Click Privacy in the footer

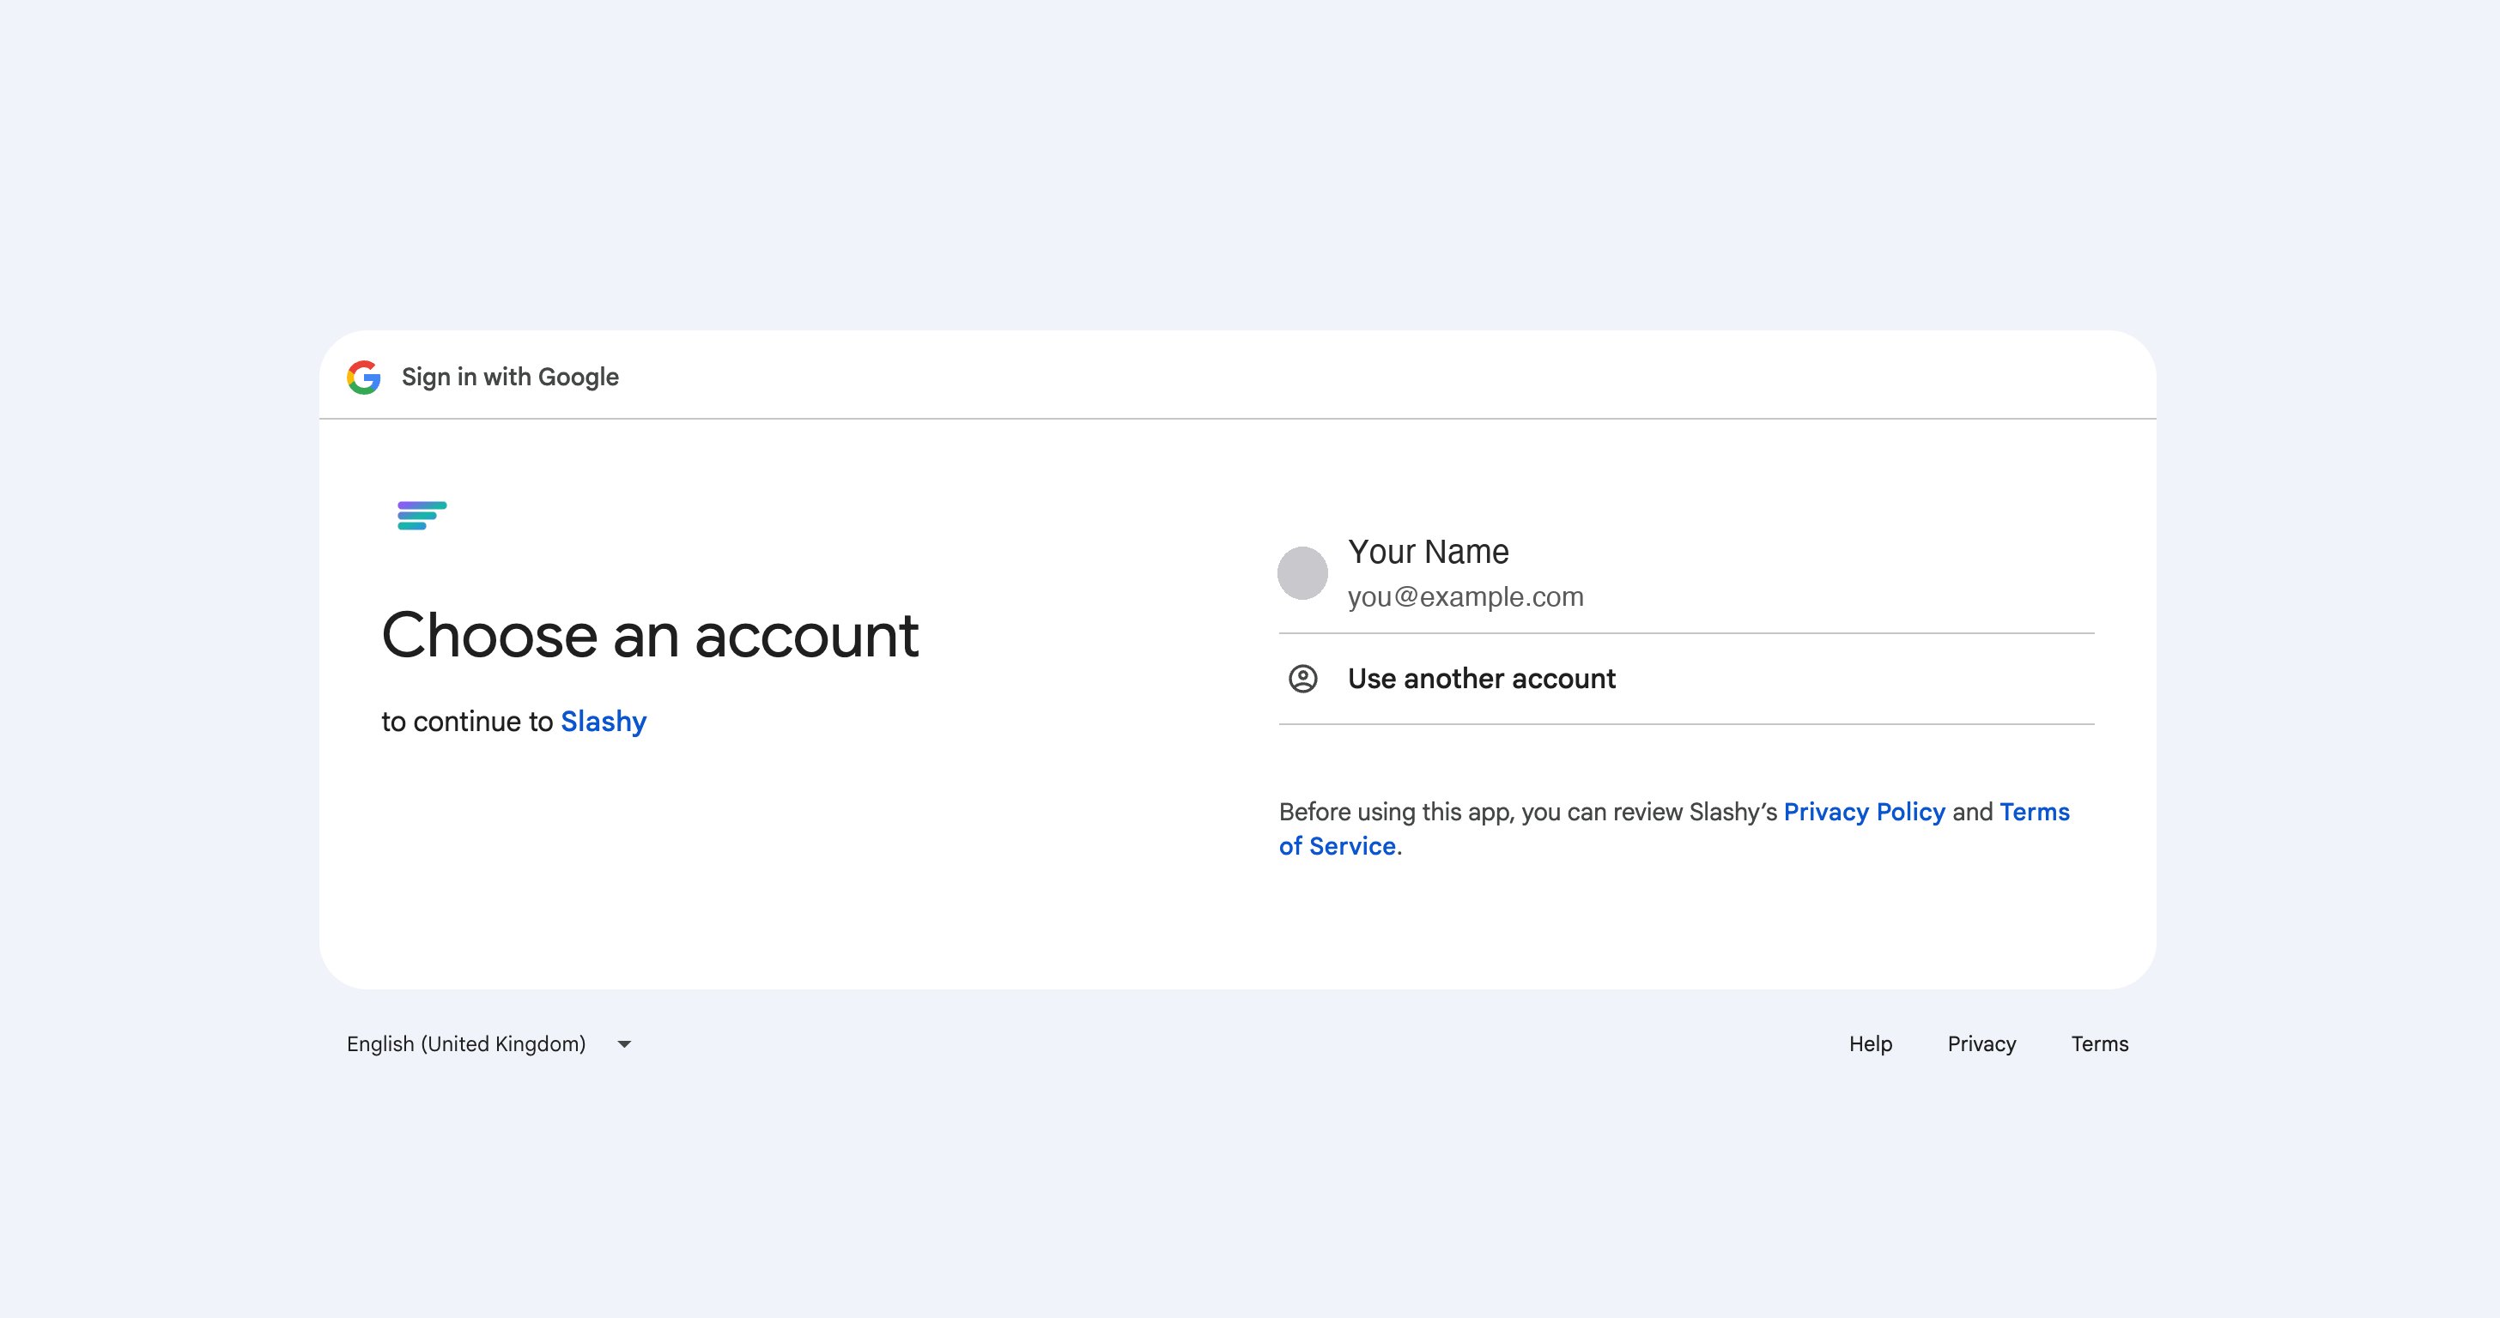[x=1981, y=1043]
